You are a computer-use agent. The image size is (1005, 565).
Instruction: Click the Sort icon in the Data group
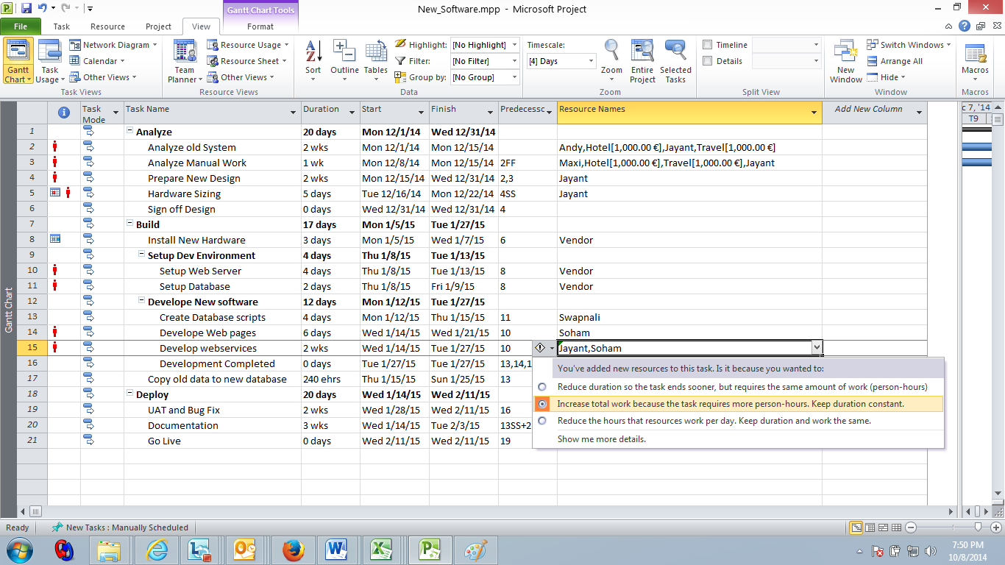pos(313,60)
